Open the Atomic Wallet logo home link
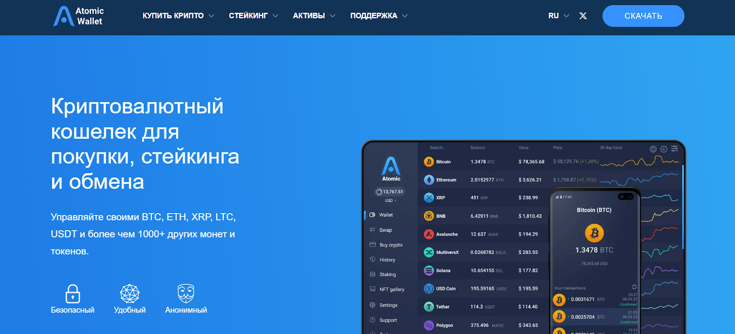Image resolution: width=735 pixels, height=334 pixels. click(79, 16)
